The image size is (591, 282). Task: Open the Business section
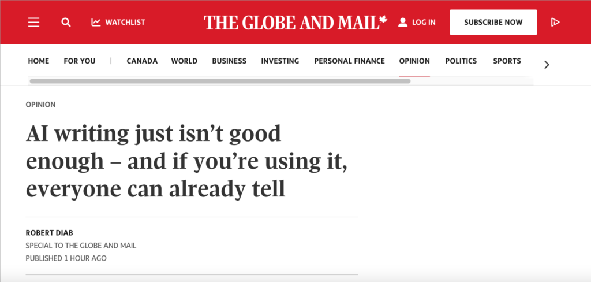click(229, 61)
